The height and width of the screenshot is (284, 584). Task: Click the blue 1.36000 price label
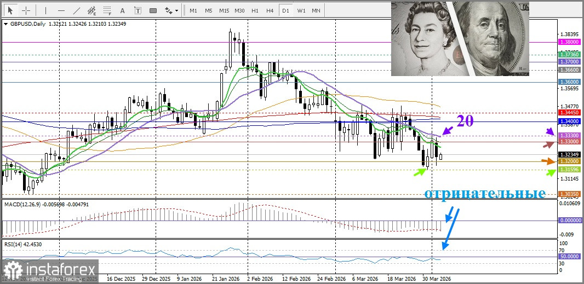[x=569, y=82]
